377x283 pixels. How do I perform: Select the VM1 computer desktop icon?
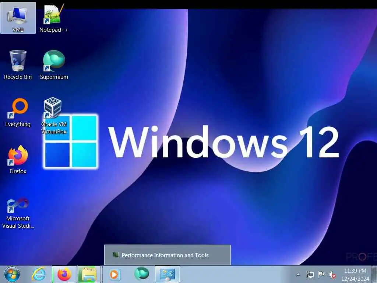click(x=18, y=18)
